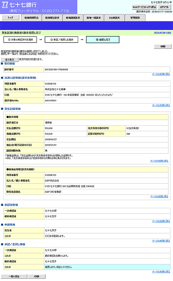Click company name 株式会社七十七商事

point(55,89)
